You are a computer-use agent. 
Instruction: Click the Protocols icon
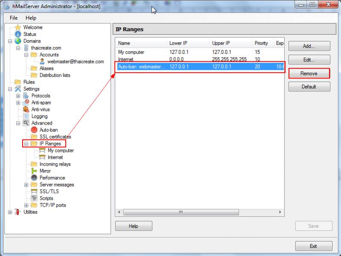tap(26, 96)
